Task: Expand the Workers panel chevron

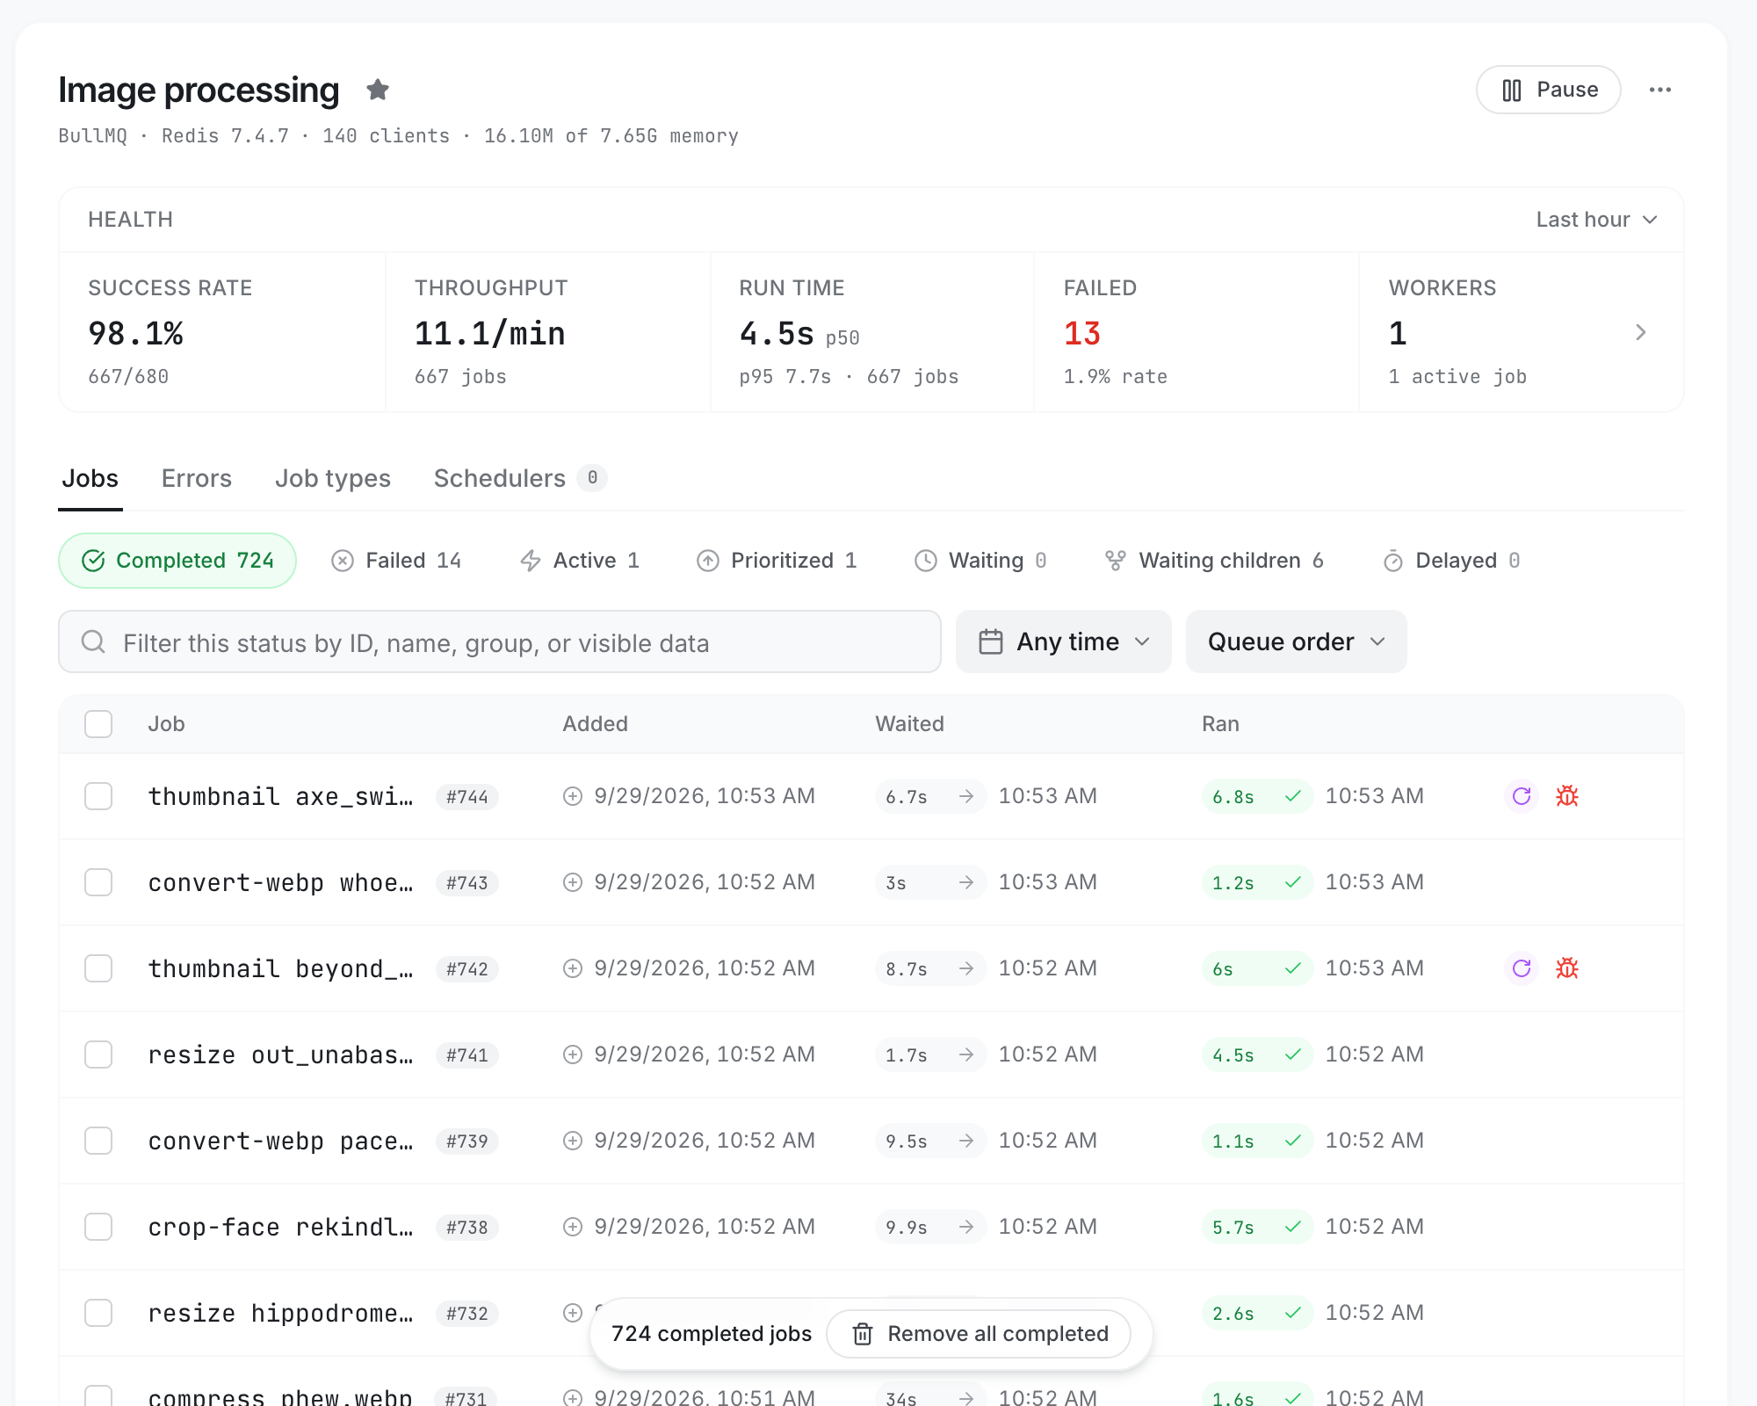Action: coord(1640,332)
